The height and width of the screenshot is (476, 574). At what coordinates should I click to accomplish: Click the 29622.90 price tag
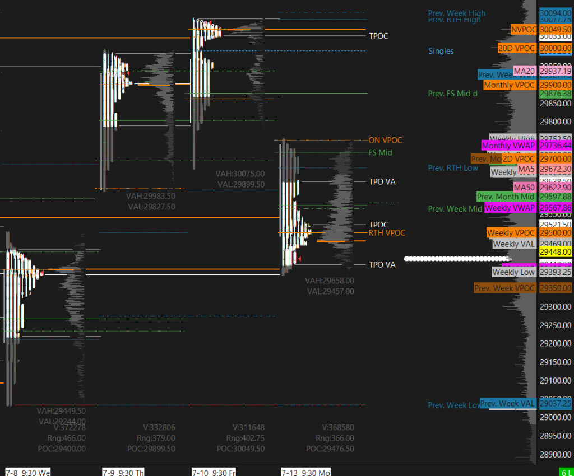[556, 188]
